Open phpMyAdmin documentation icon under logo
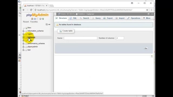 pos(38,19)
